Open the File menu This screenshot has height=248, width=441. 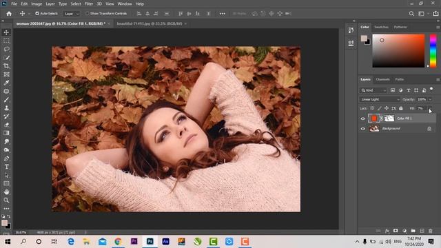tap(14, 4)
